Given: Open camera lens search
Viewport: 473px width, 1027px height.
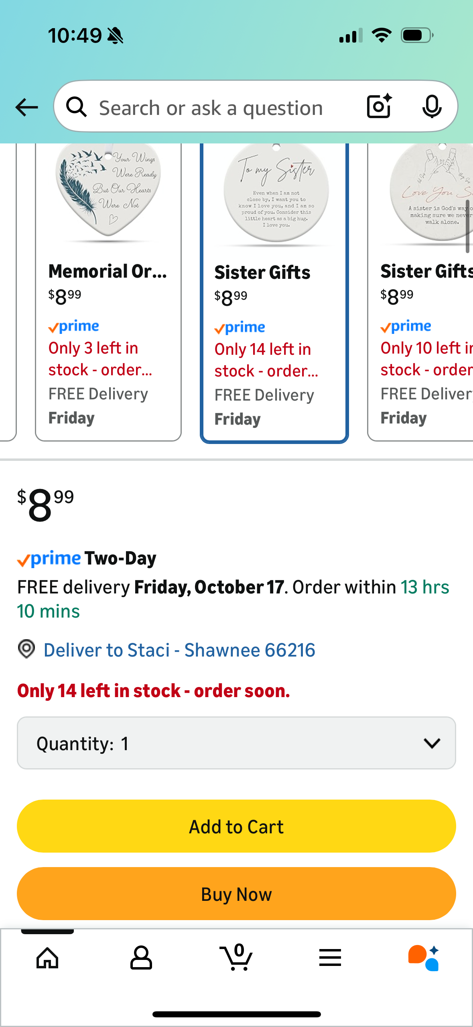Looking at the screenshot, I should [x=379, y=106].
